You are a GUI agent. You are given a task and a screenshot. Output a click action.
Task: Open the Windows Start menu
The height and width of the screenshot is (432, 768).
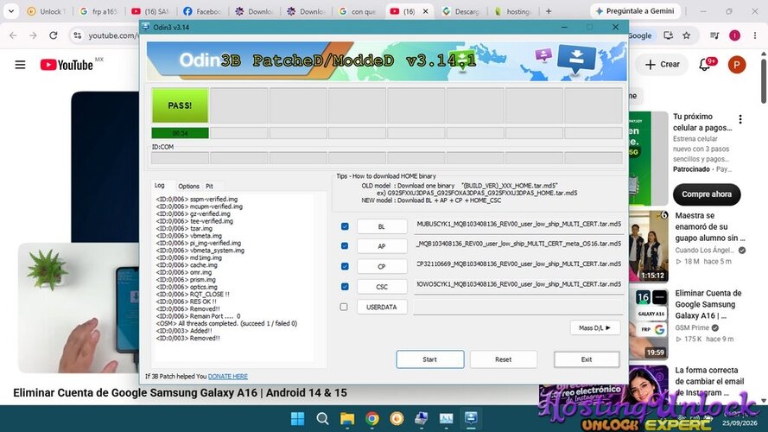pos(297,419)
